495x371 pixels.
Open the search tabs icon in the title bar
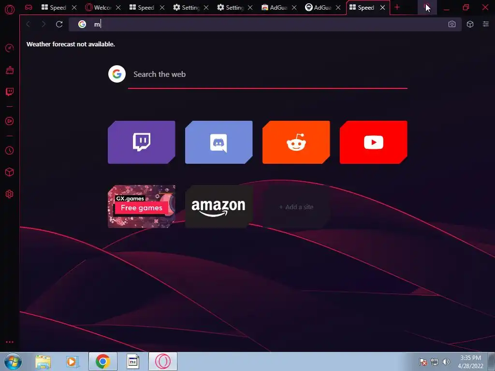[x=427, y=7]
